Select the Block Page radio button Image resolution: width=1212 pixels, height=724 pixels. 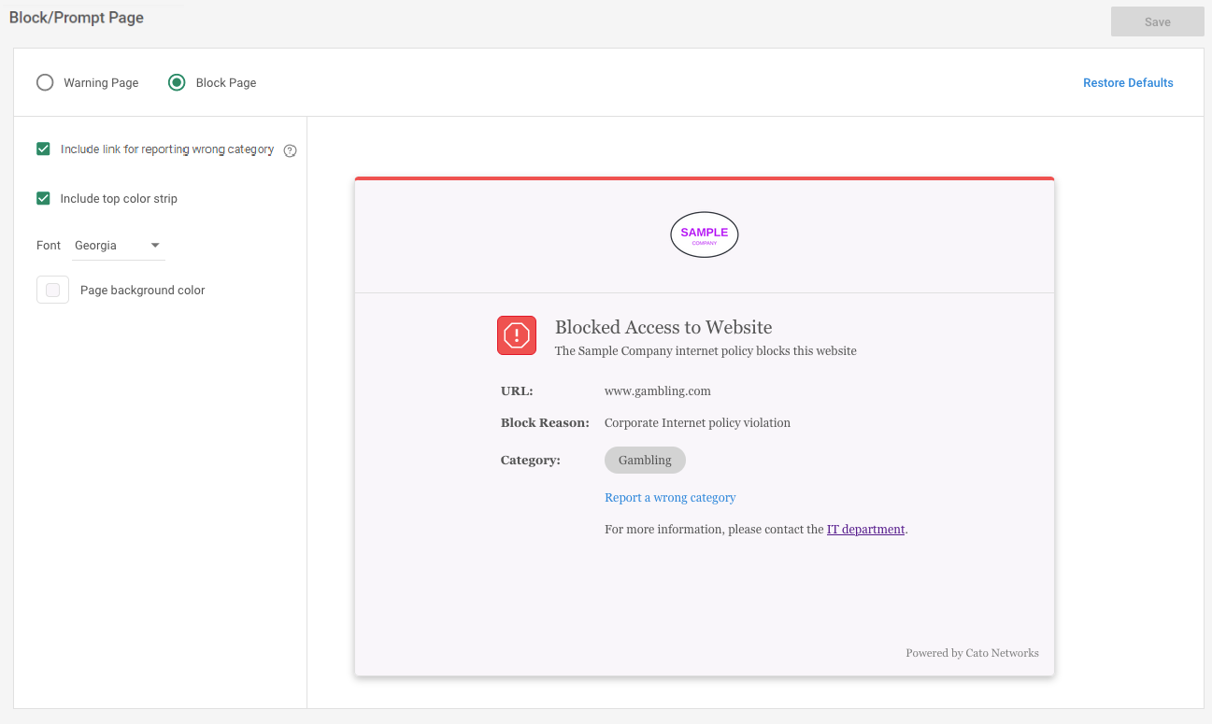(x=177, y=82)
